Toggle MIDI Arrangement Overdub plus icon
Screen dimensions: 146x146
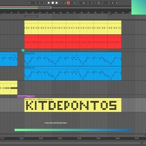pos(62,3)
